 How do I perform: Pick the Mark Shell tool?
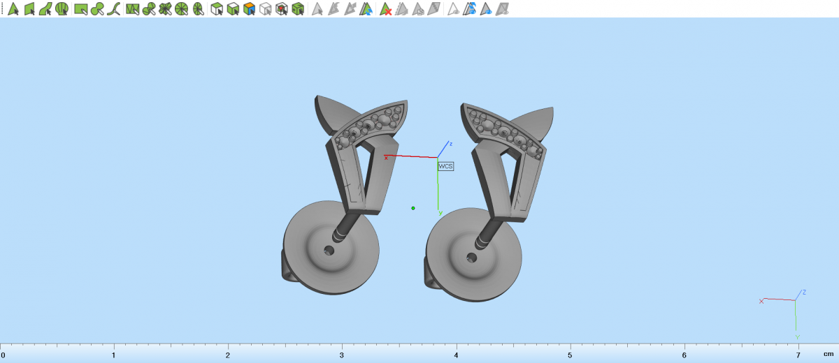(62, 9)
